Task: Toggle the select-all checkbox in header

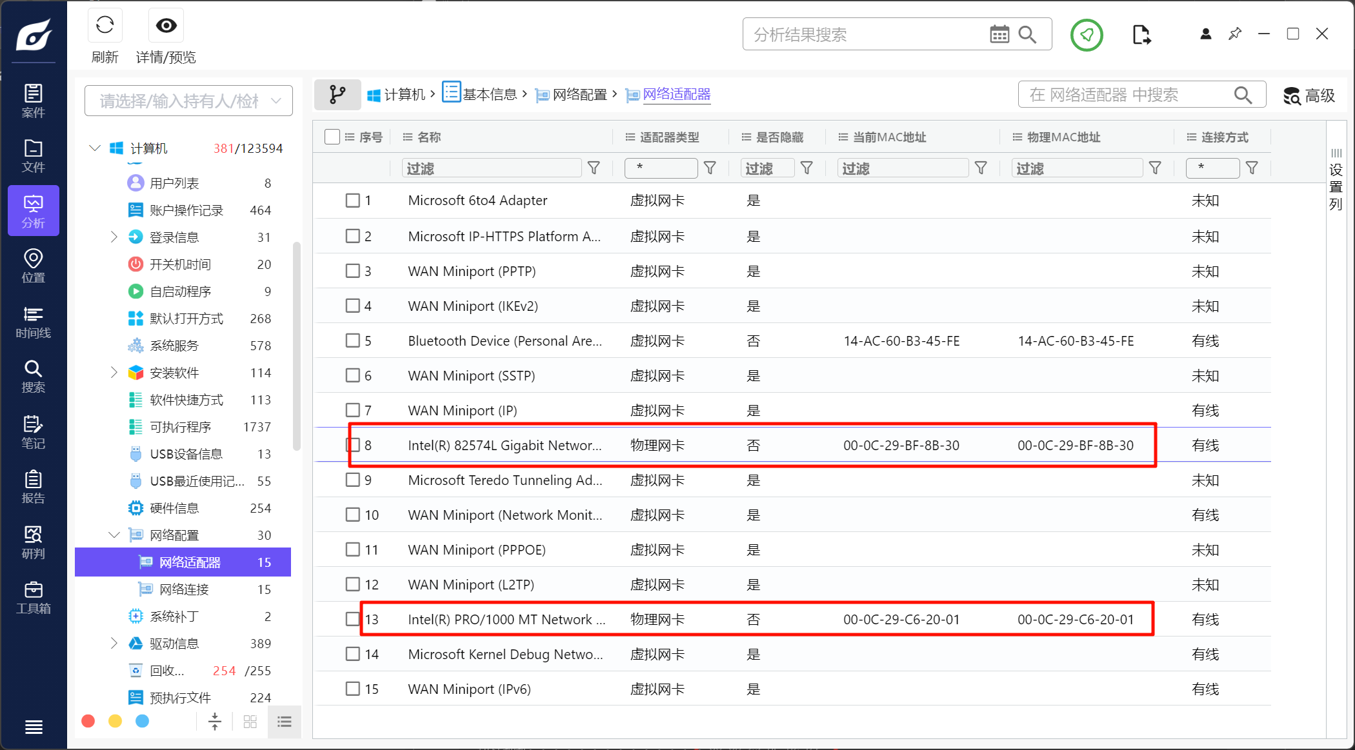Action: click(x=332, y=137)
